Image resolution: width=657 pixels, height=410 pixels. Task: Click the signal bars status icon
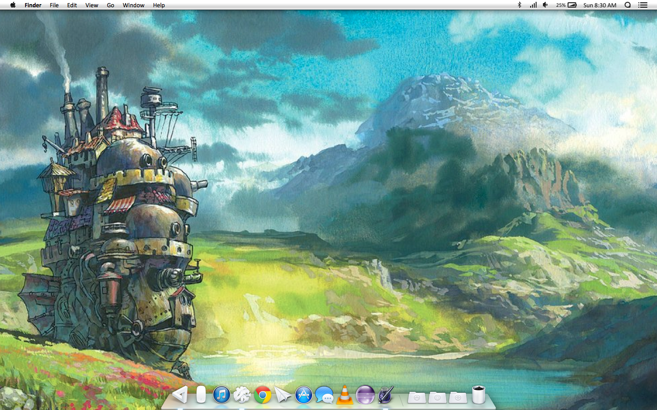pos(533,5)
